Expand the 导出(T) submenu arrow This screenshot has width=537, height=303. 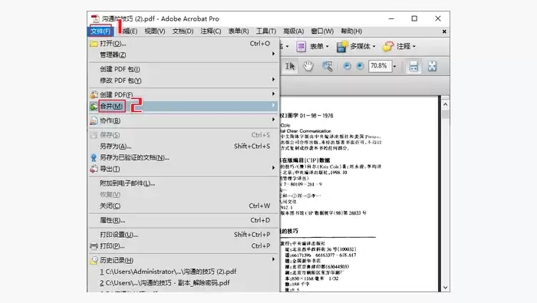[x=273, y=168]
